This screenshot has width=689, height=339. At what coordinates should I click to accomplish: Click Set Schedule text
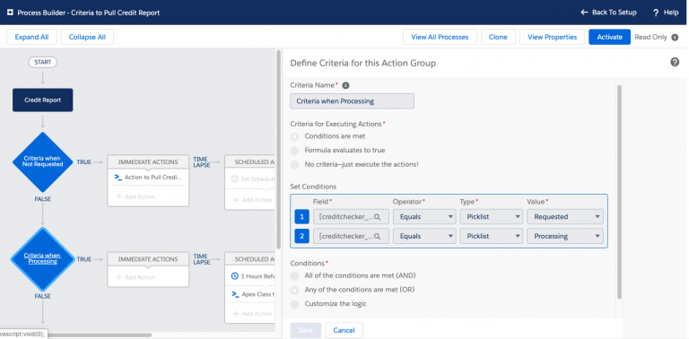[258, 179]
